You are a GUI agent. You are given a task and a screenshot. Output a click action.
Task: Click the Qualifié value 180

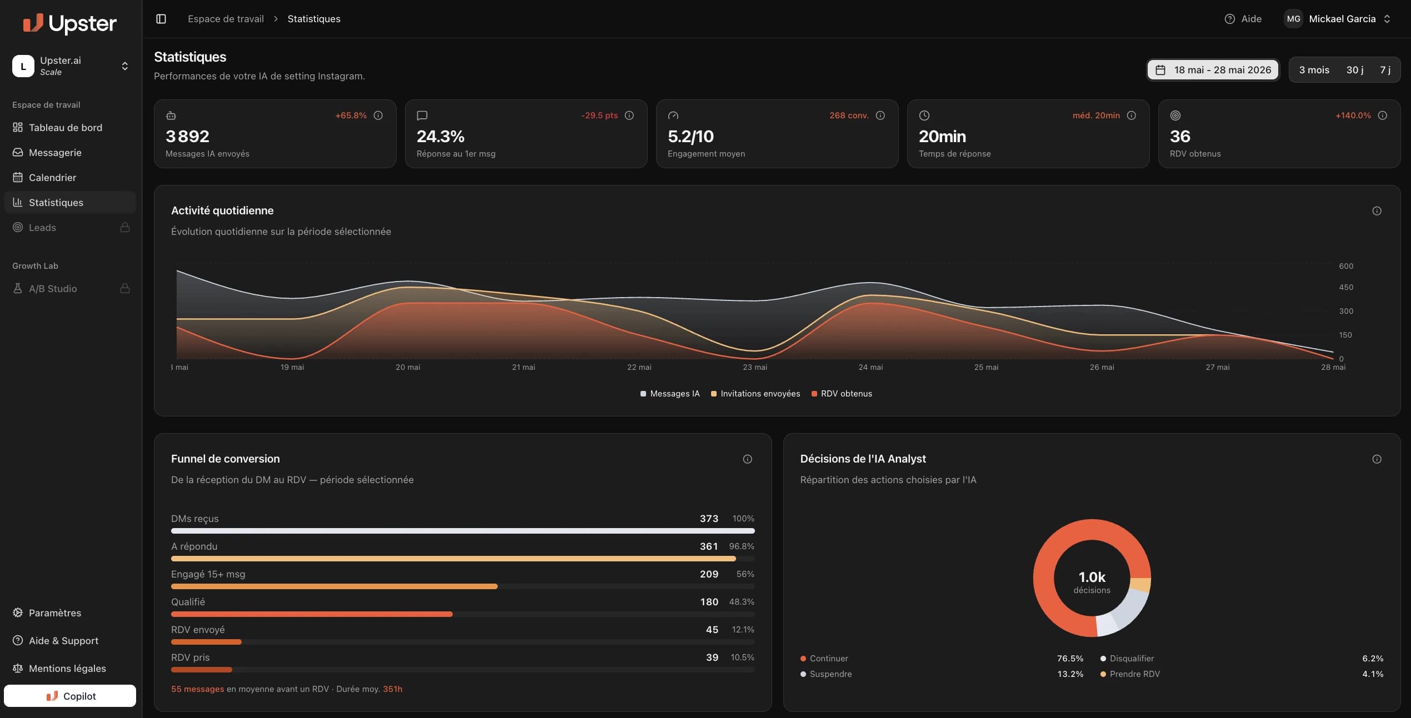click(709, 602)
